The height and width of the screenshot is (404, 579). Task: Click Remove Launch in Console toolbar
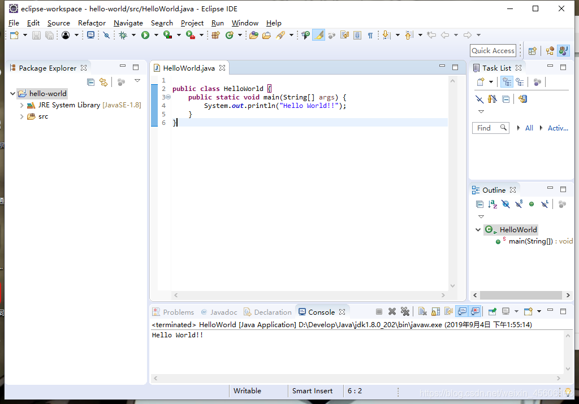pyautogui.click(x=392, y=312)
